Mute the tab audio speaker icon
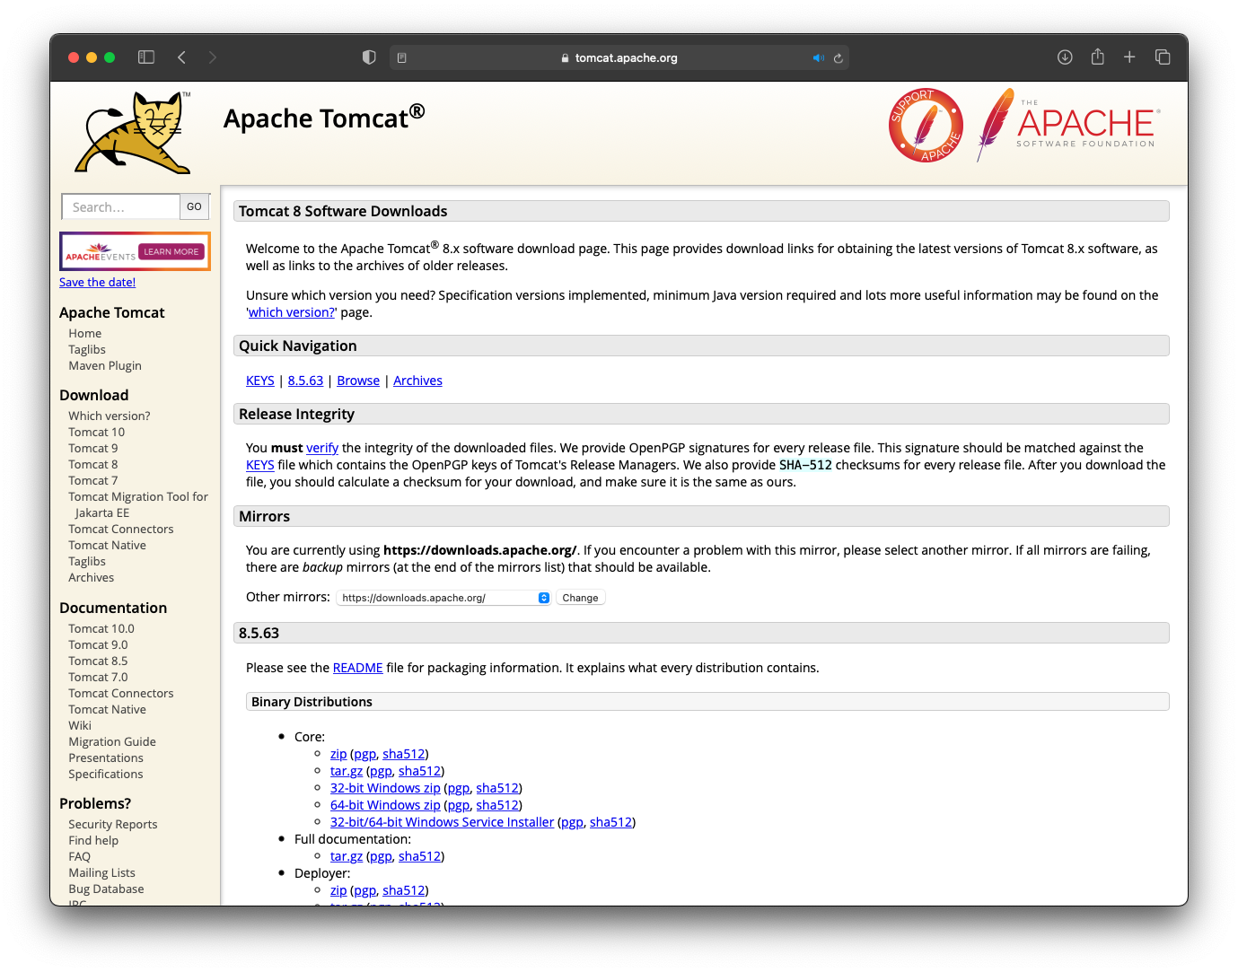Viewport: 1238px width, 972px height. click(x=818, y=57)
